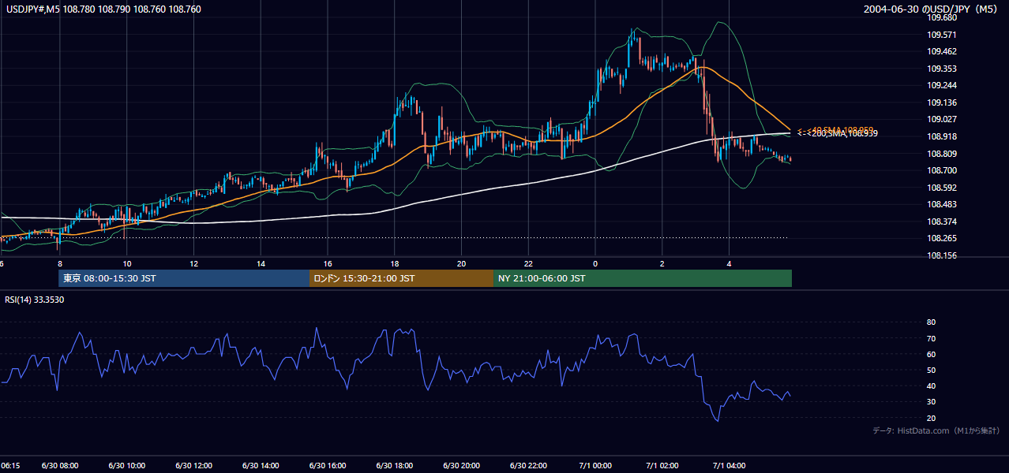The width and height of the screenshot is (1009, 473).
Task: Click price axis value 109.027
Action: coord(942,120)
